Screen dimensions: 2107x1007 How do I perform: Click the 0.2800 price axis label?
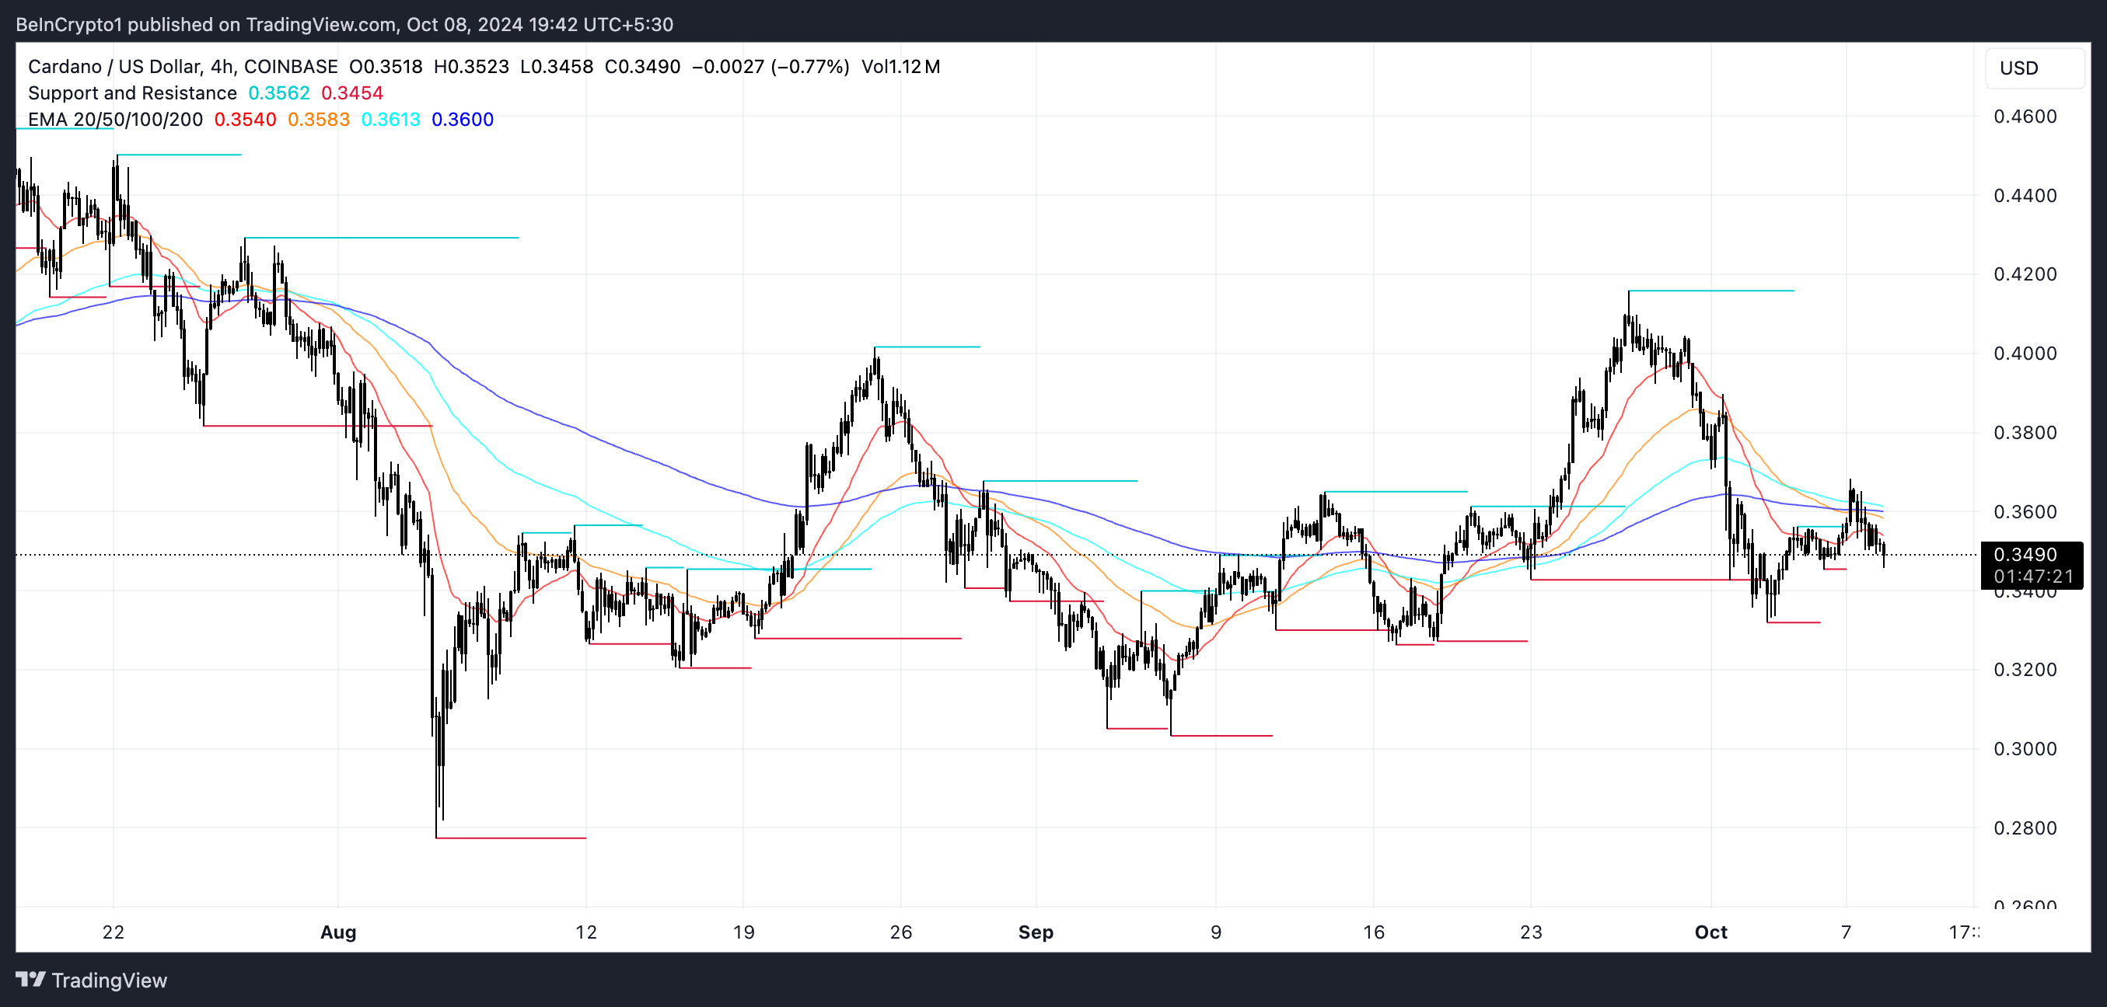(x=2025, y=828)
